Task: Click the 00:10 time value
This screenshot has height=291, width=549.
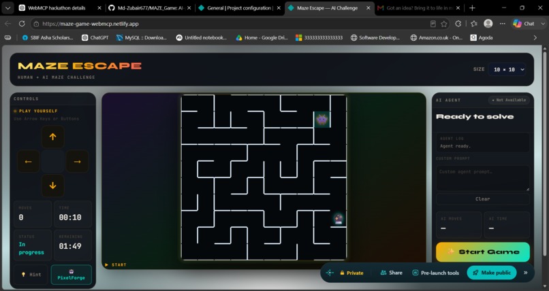Action: (70, 218)
